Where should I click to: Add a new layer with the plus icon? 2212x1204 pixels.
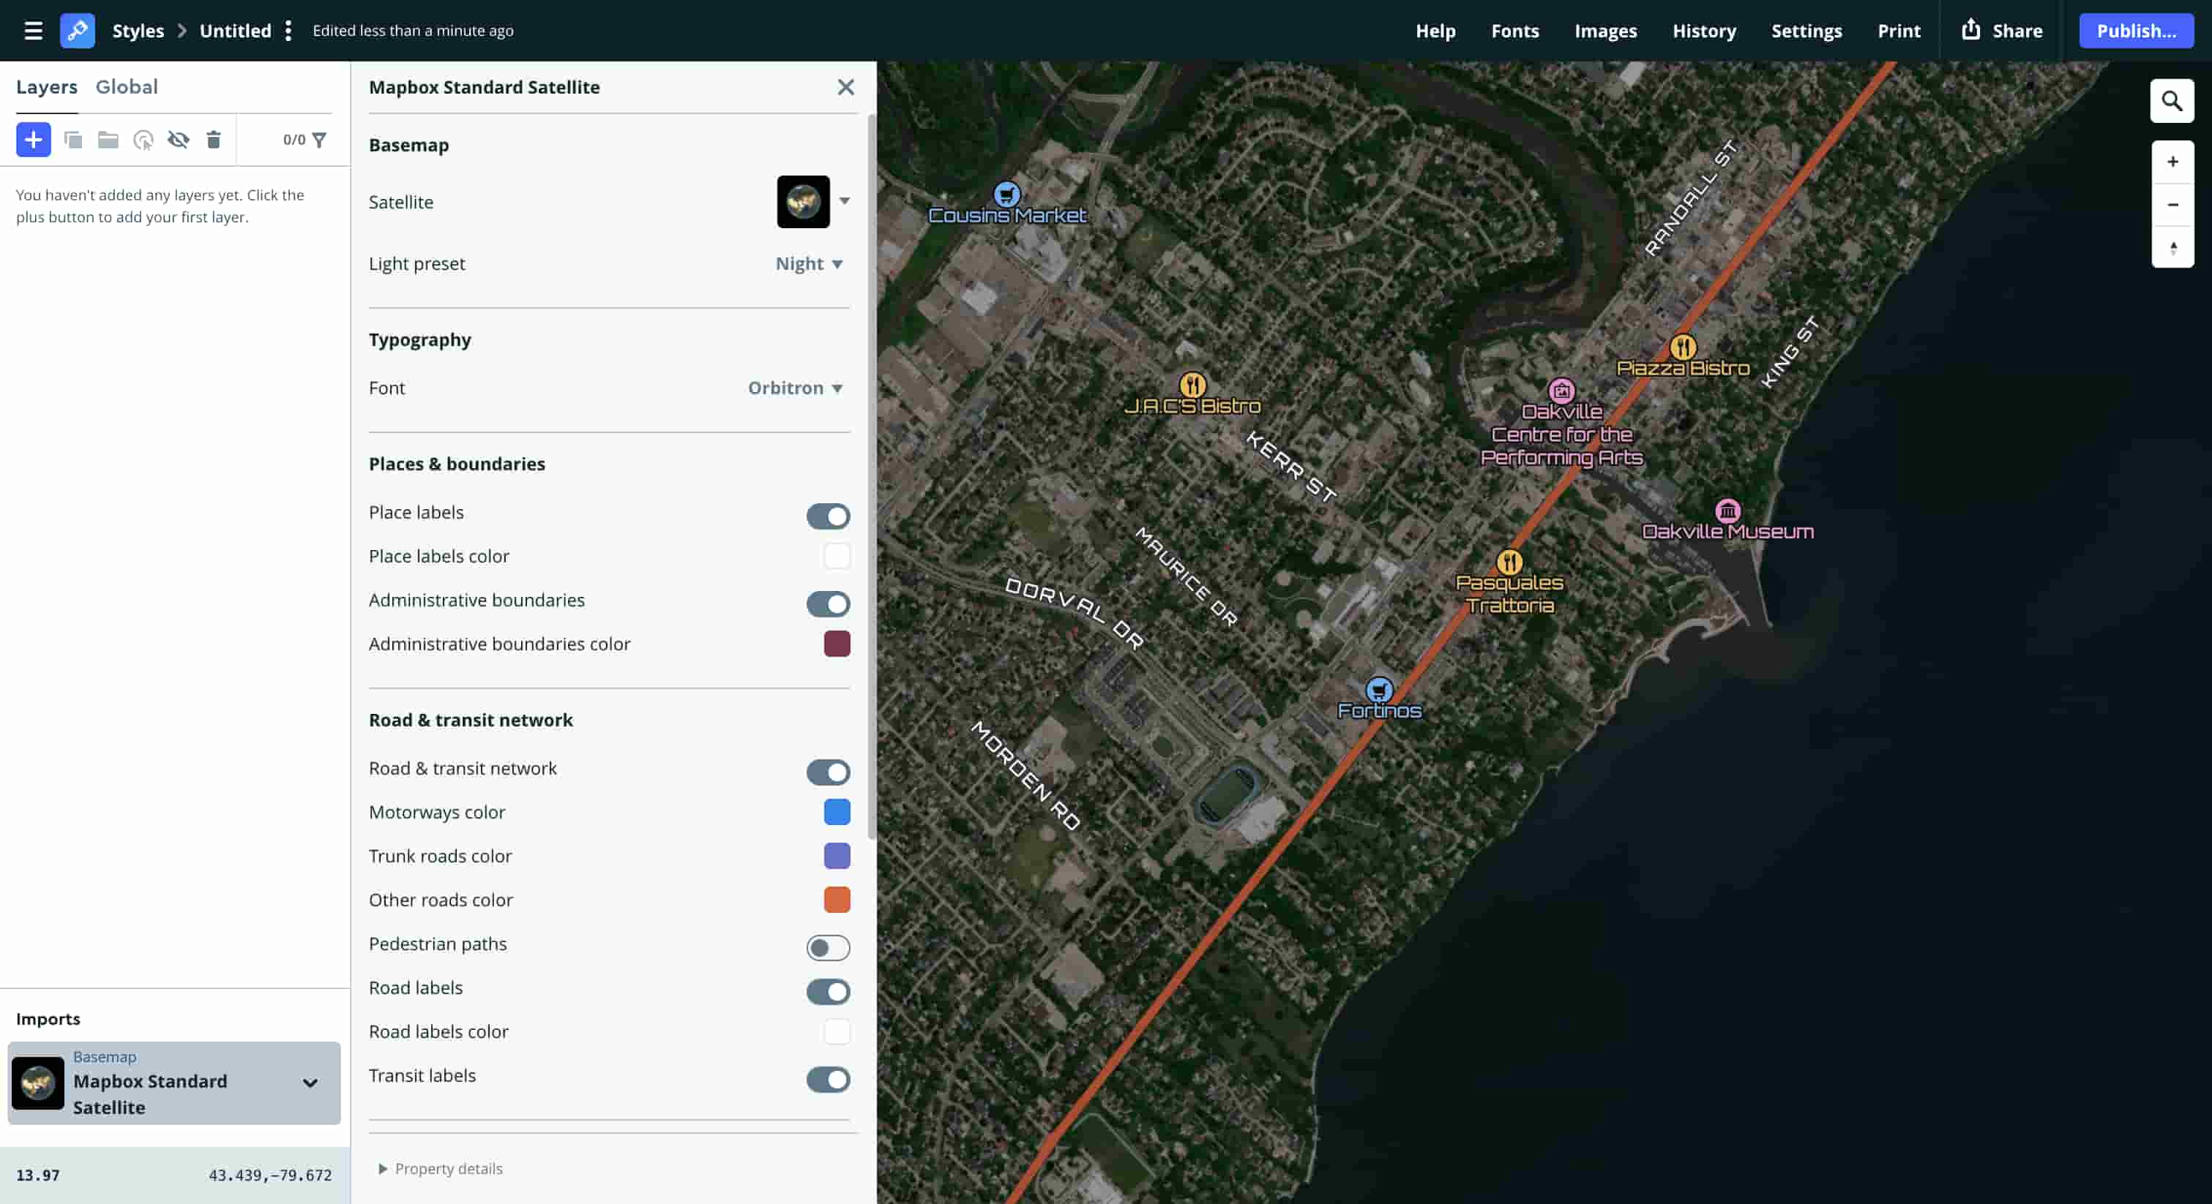pos(34,139)
